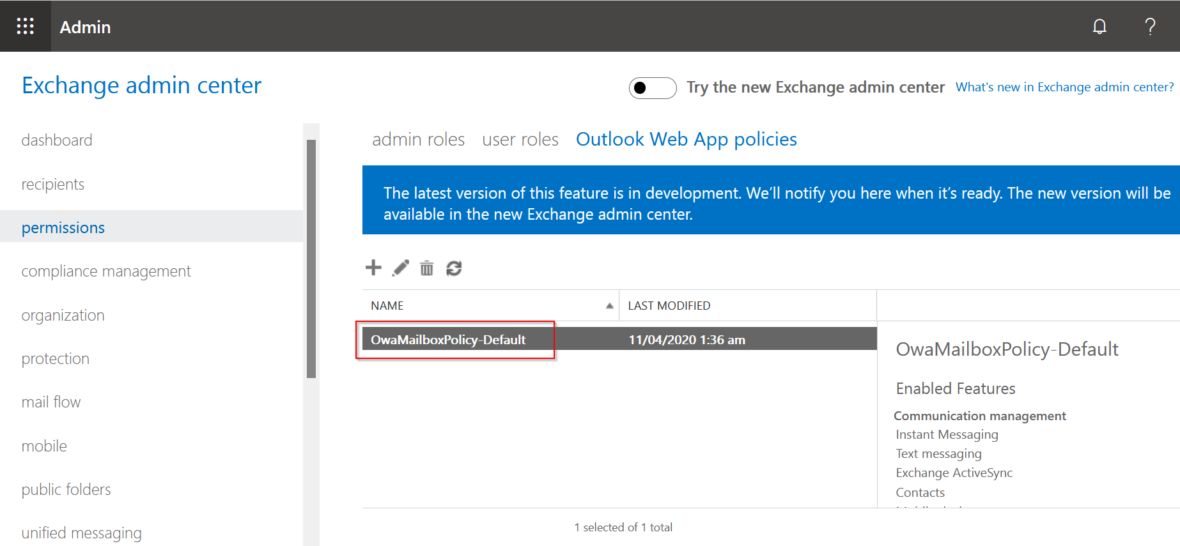Viewport: 1180px width, 546px height.
Task: Select Outlook Web App policies tab
Action: coord(686,139)
